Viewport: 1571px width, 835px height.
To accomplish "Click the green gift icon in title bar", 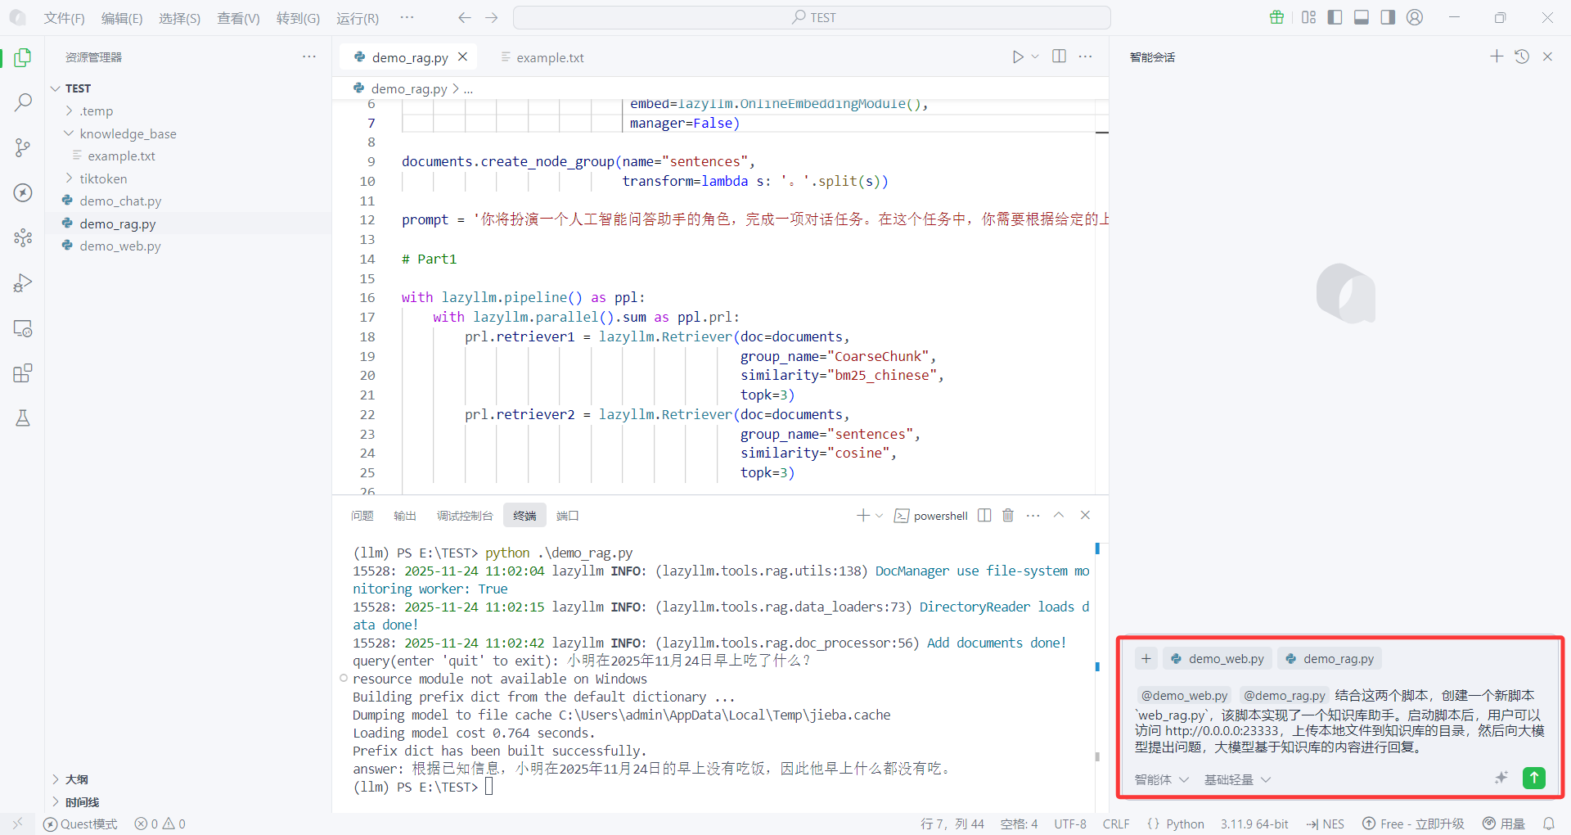I will (1276, 17).
